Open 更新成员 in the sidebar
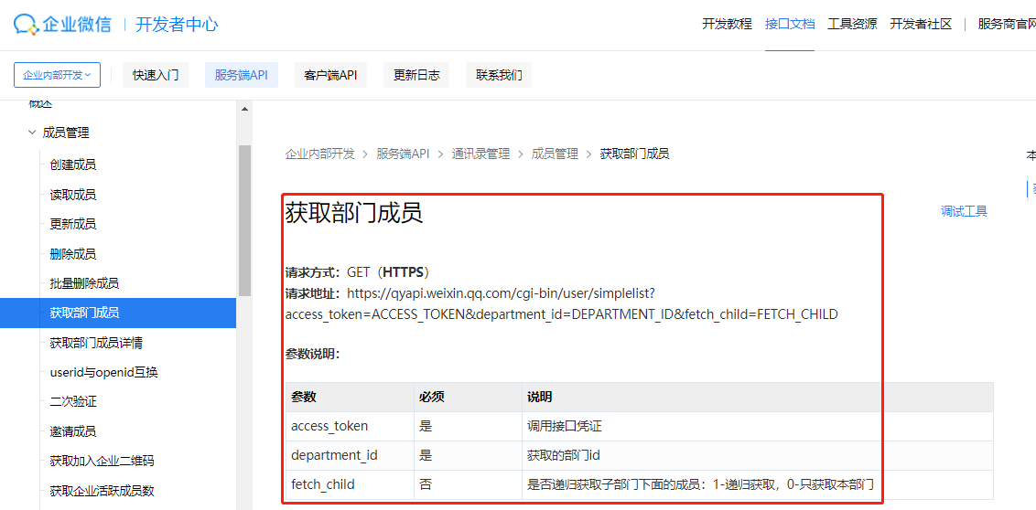Viewport: 1036px width, 510px height. coord(72,224)
